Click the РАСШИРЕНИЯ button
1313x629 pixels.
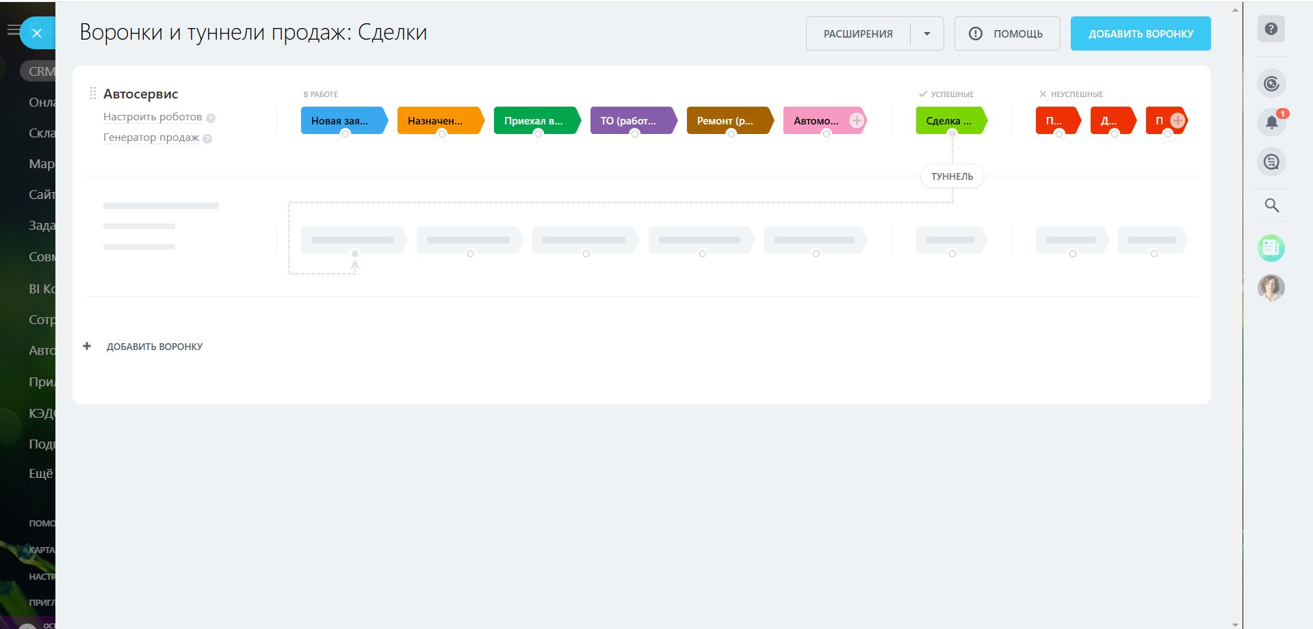coord(858,34)
